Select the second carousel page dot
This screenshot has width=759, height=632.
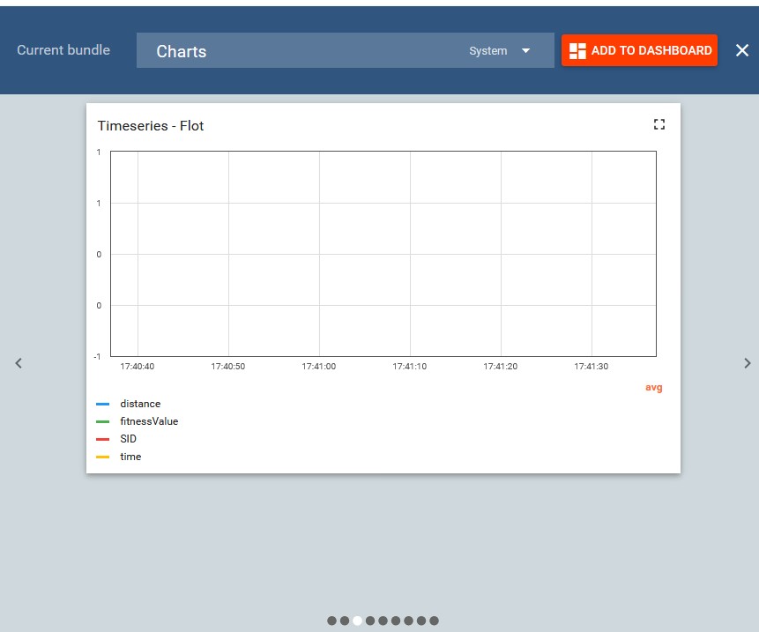345,621
